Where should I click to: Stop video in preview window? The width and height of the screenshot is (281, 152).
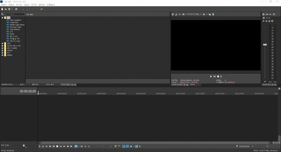[218, 76]
